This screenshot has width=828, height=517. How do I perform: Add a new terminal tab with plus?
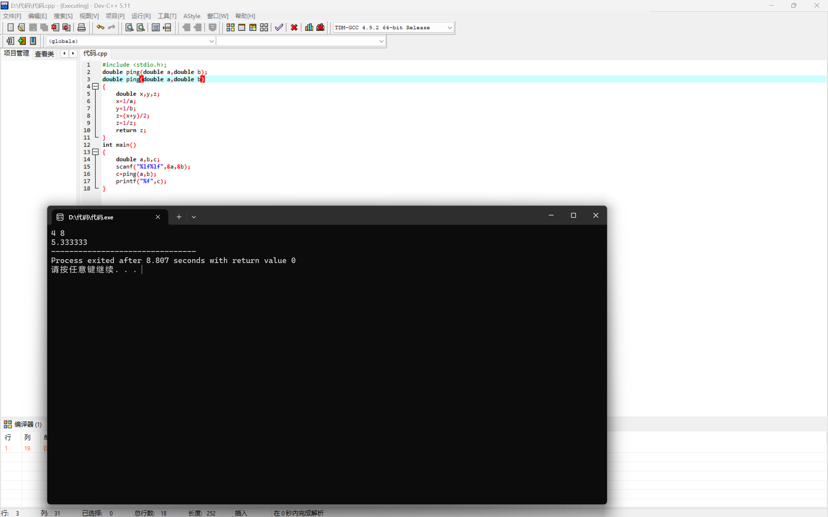(x=179, y=217)
